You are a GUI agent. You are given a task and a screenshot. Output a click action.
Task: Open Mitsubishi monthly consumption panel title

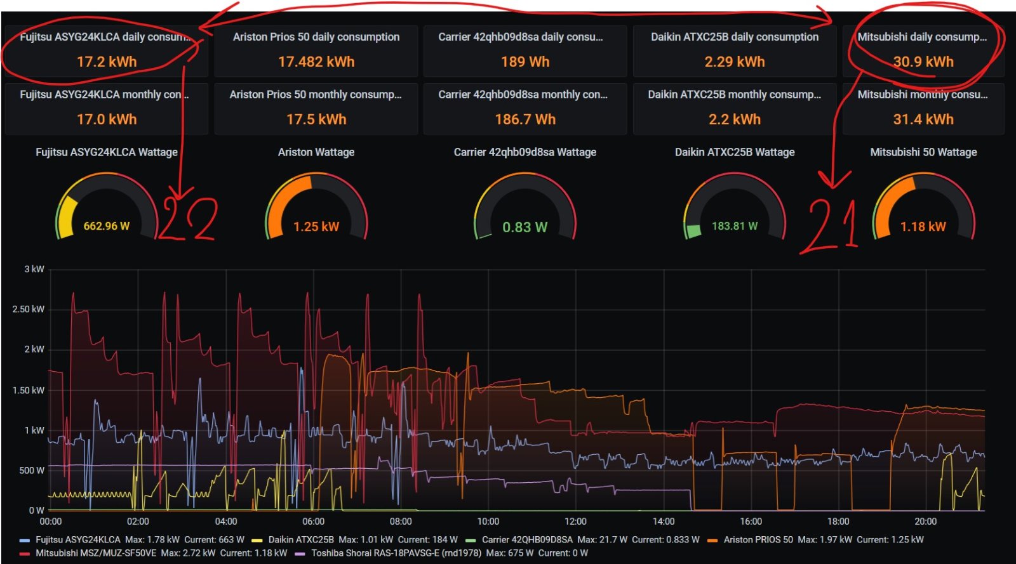coord(923,95)
